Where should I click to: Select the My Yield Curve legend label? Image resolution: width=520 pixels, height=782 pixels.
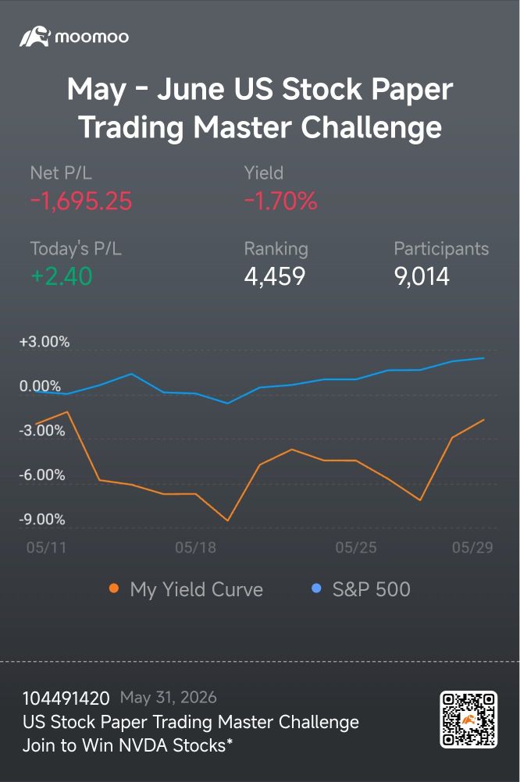tap(196, 589)
